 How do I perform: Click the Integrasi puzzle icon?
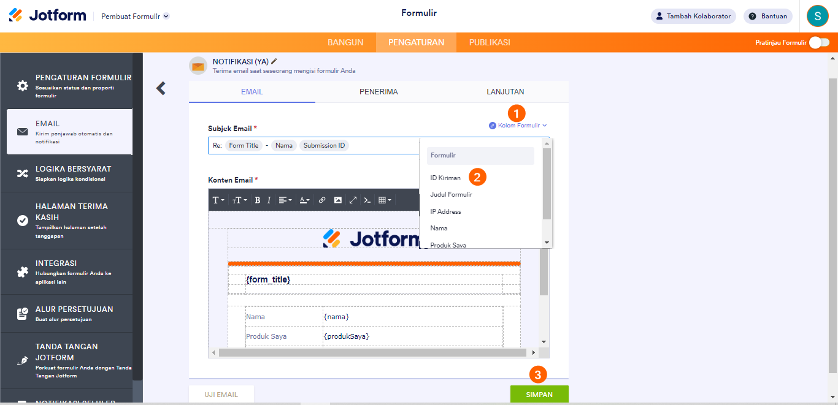pyautogui.click(x=23, y=272)
